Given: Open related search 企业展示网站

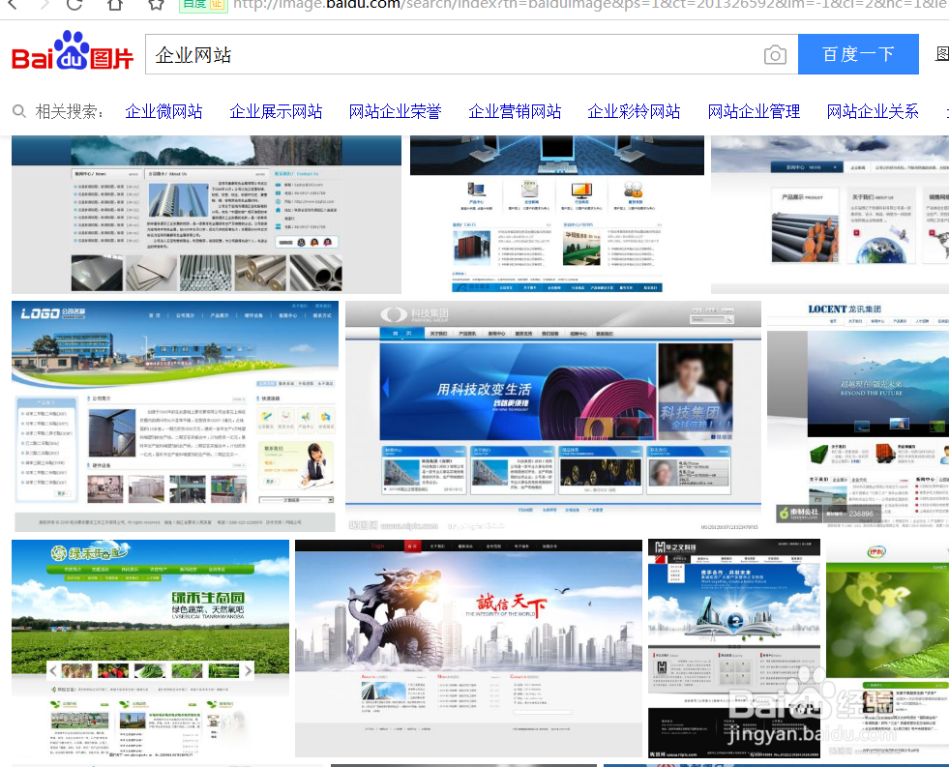Looking at the screenshot, I should click(276, 111).
